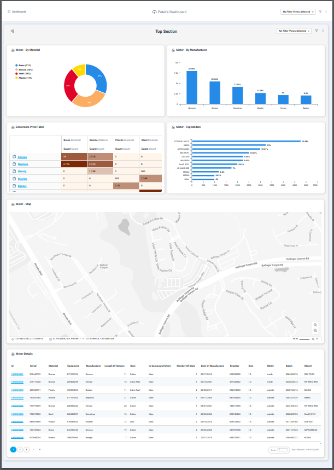The height and width of the screenshot is (470, 334).
Task: Click the Meter - By Material widget icon
Action: point(13,50)
